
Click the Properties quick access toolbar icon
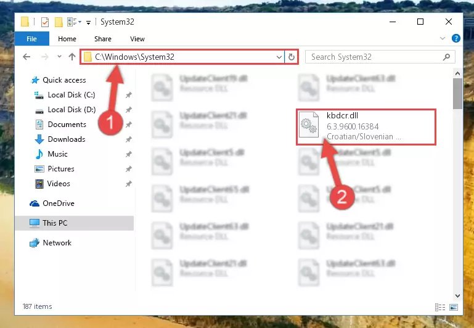click(45, 22)
